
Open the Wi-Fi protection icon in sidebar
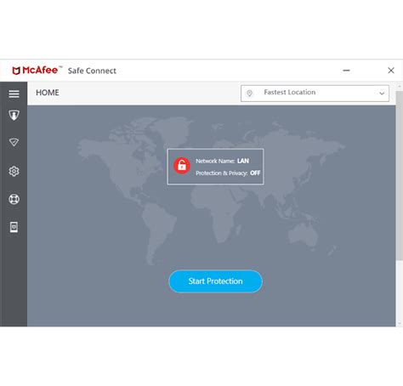tap(14, 142)
